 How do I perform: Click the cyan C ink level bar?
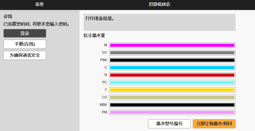172,68
